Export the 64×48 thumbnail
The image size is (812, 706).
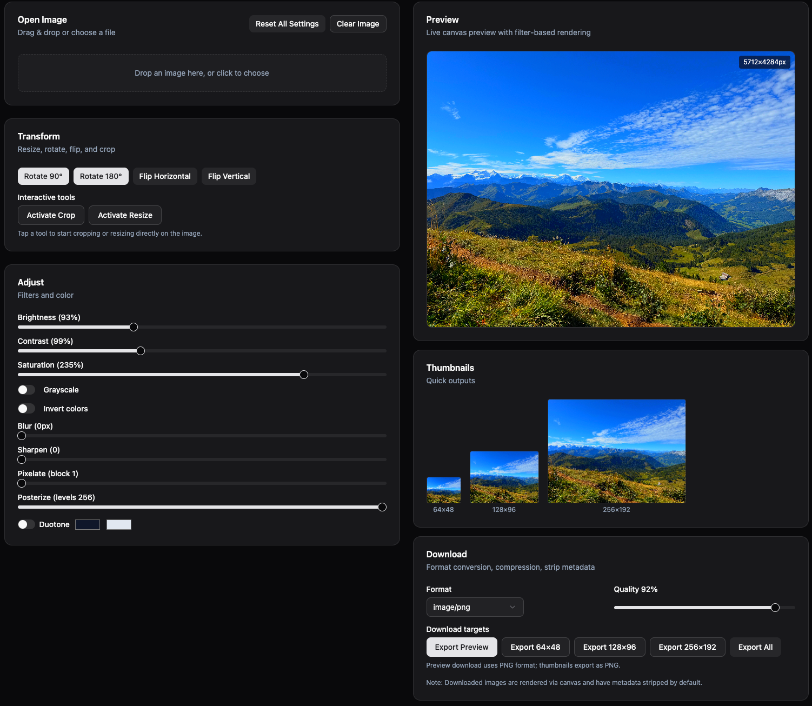point(535,647)
